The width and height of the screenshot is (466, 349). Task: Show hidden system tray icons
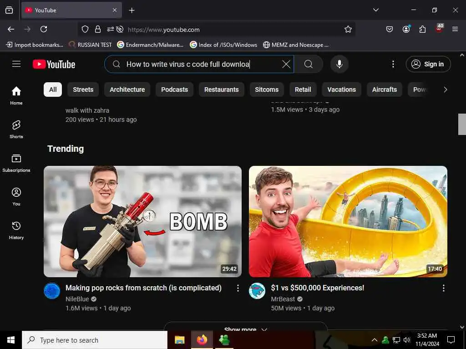tap(375, 340)
